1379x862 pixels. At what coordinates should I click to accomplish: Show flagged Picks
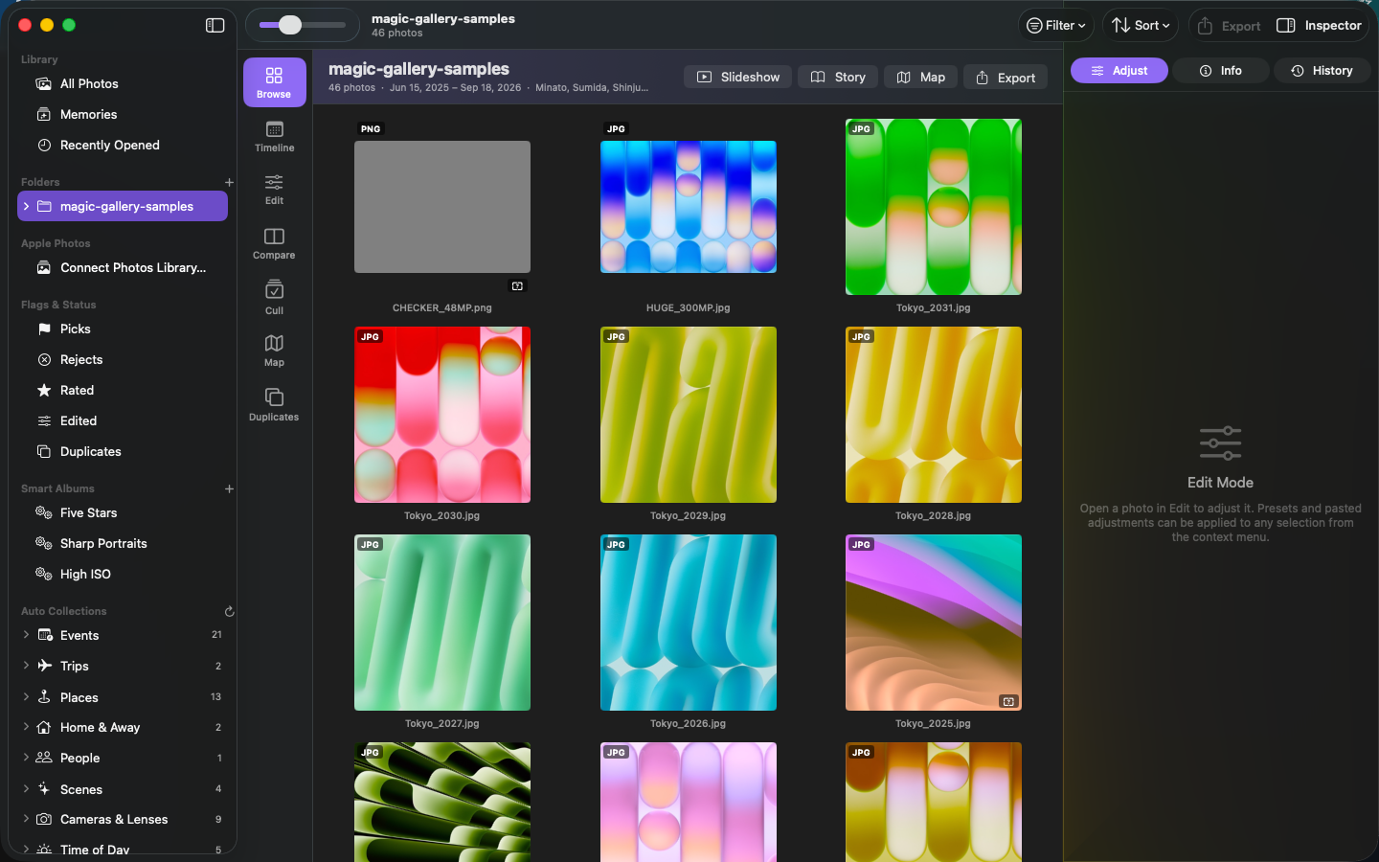tap(123, 329)
